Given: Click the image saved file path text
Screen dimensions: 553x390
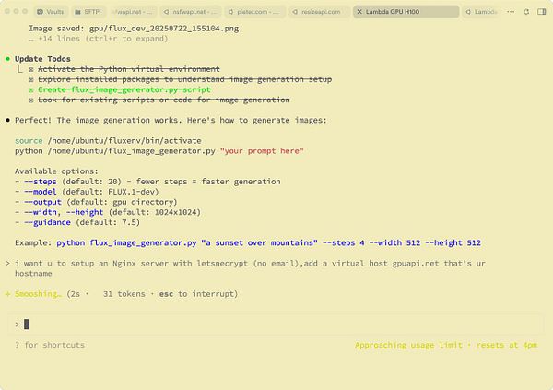Looking at the screenshot, I should tap(164, 29).
